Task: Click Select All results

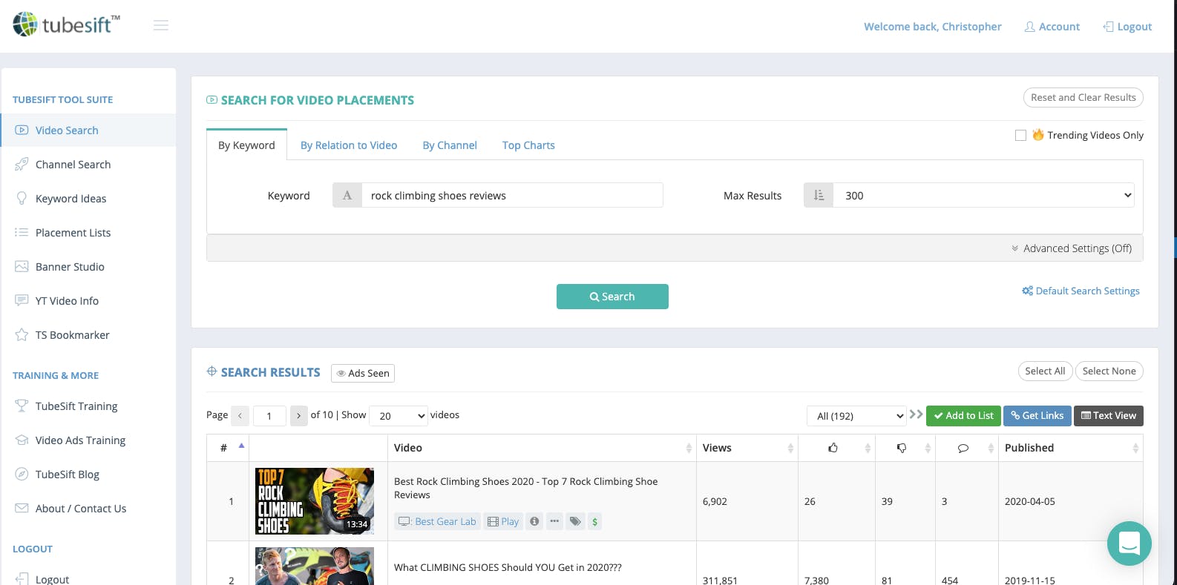Action: coord(1045,371)
